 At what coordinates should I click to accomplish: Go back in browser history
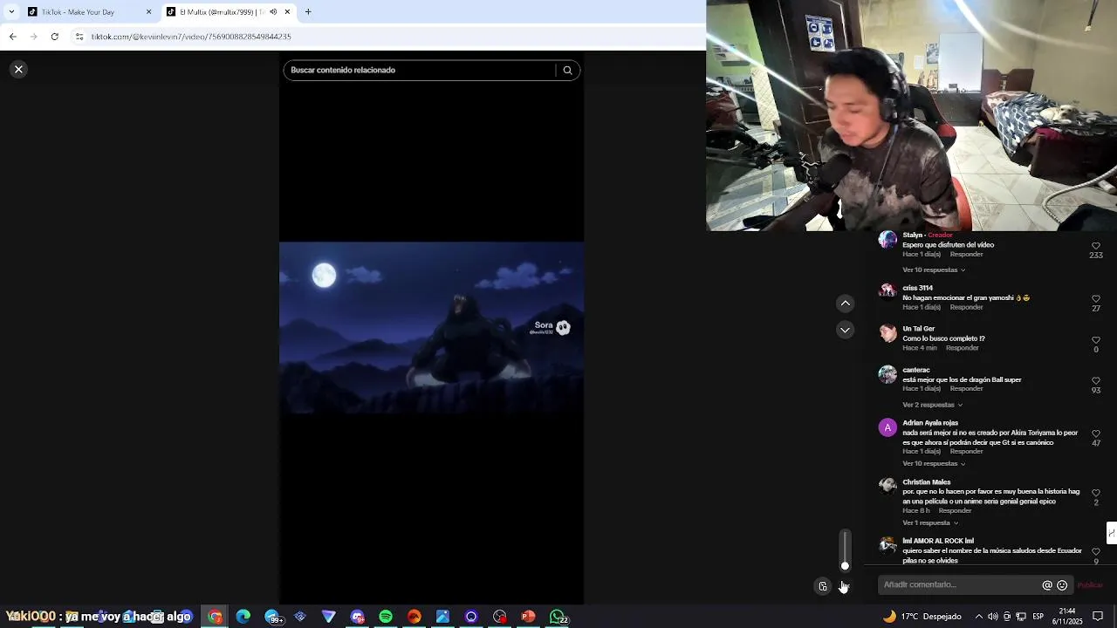12,37
